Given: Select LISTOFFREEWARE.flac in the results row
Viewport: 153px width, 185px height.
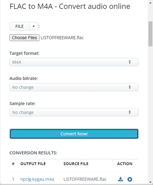Looking at the screenshot, I should [x=85, y=179].
